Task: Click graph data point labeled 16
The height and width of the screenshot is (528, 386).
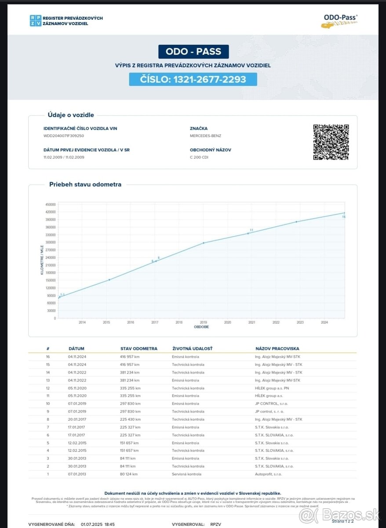Action: tap(344, 213)
